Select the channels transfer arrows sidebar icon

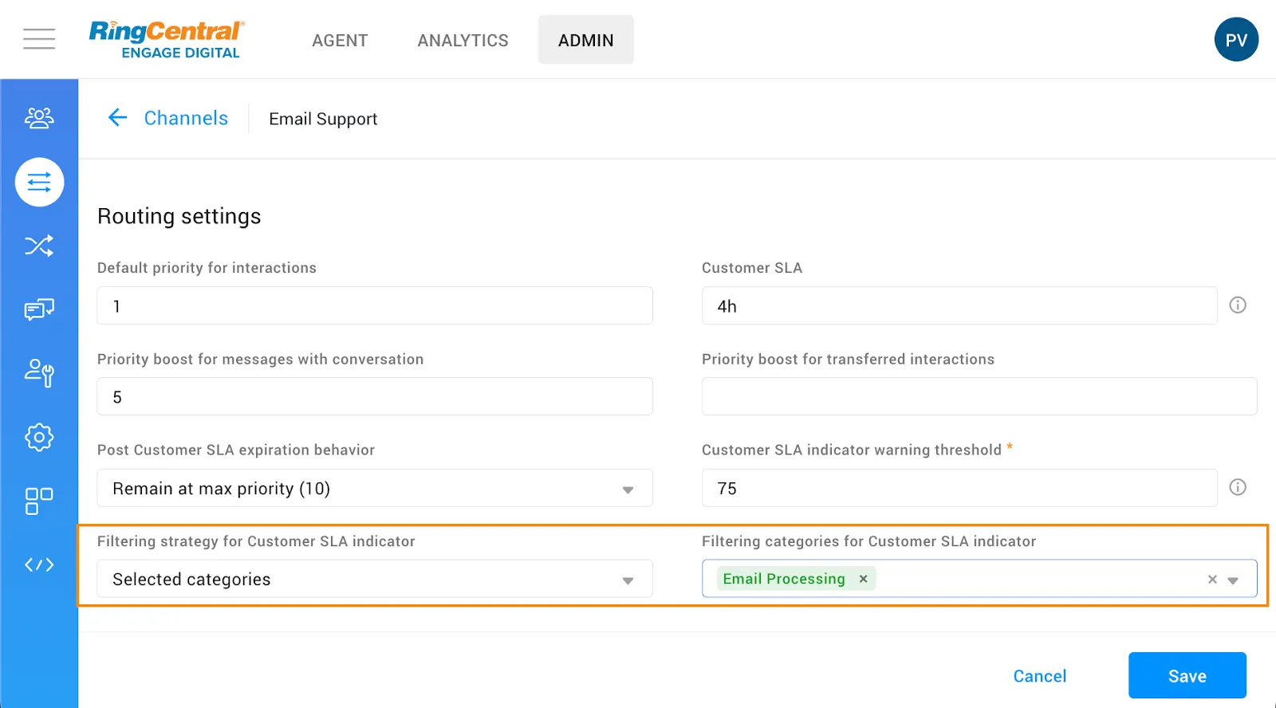click(x=39, y=183)
